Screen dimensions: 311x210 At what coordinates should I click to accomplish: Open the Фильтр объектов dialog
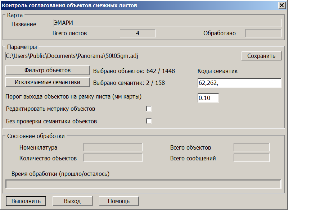coord(48,70)
